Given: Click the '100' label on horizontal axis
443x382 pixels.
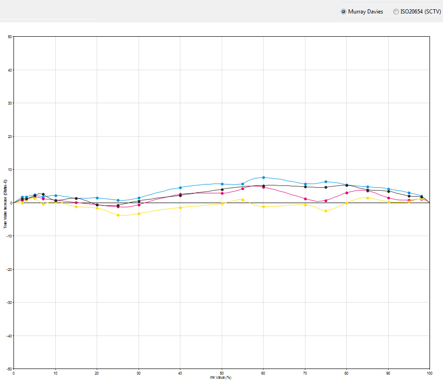Looking at the screenshot, I should tap(430, 373).
